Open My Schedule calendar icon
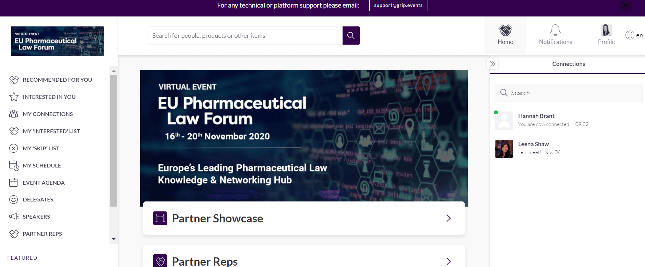 (x=14, y=165)
